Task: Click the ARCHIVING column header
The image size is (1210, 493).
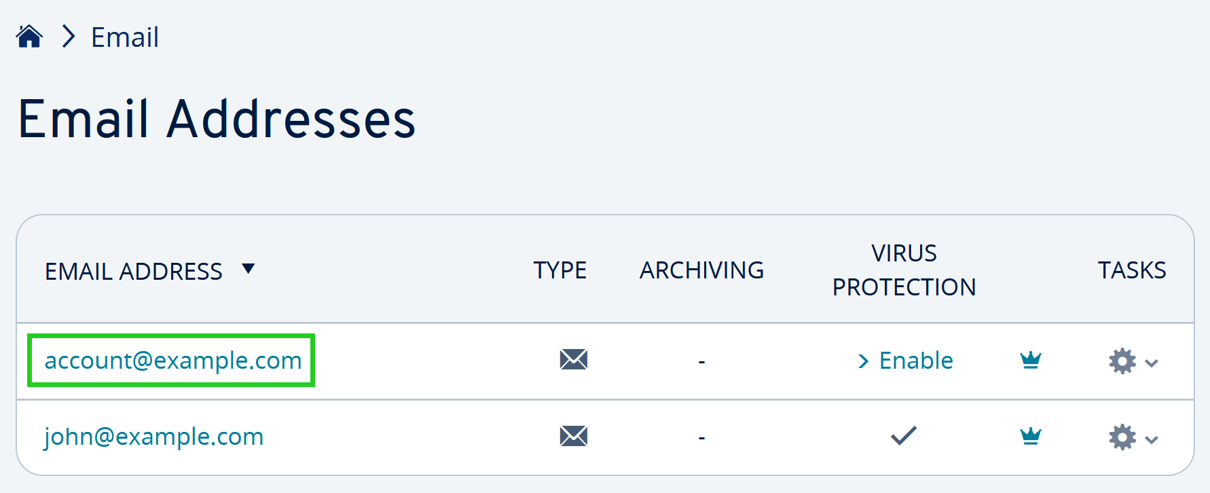Action: click(702, 270)
